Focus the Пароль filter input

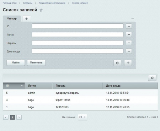(x=78, y=43)
